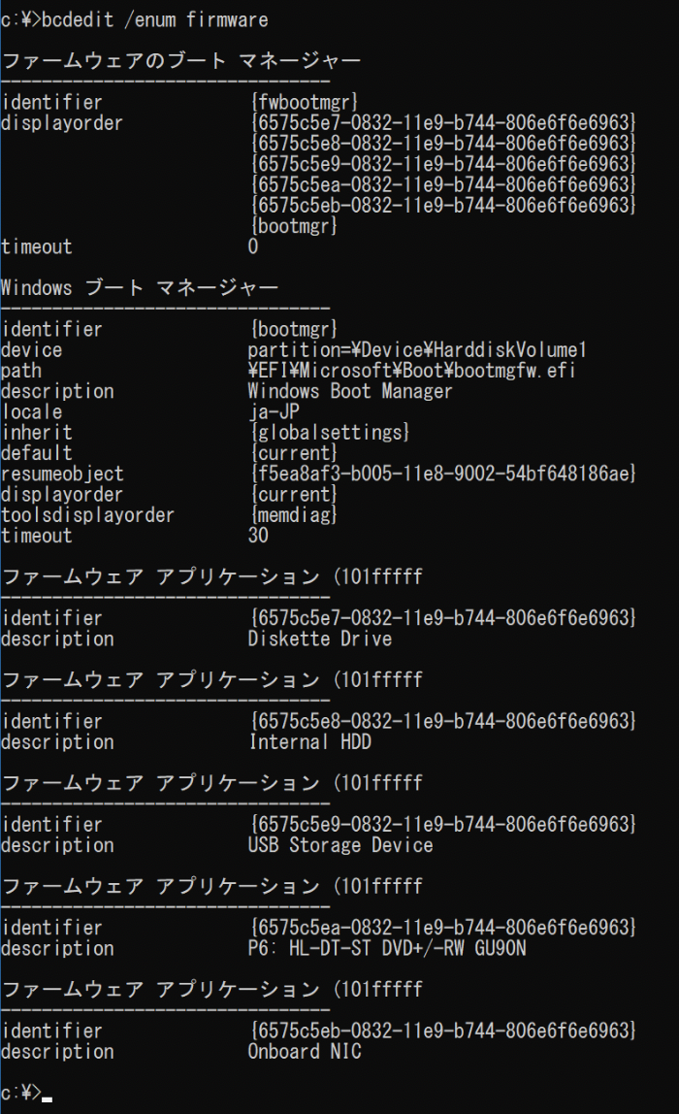Click the bootmgfw.efi path value

click(411, 371)
